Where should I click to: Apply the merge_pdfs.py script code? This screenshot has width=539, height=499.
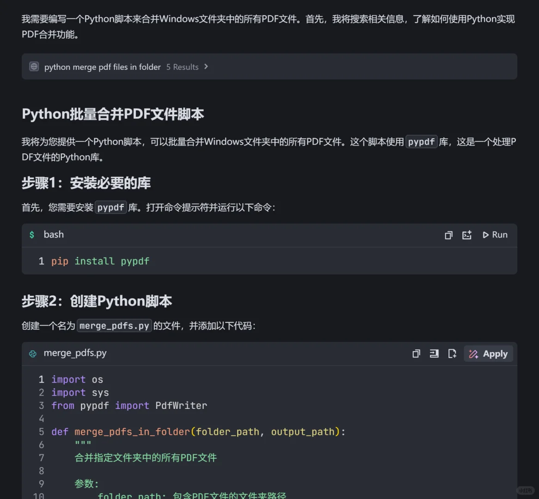(489, 353)
